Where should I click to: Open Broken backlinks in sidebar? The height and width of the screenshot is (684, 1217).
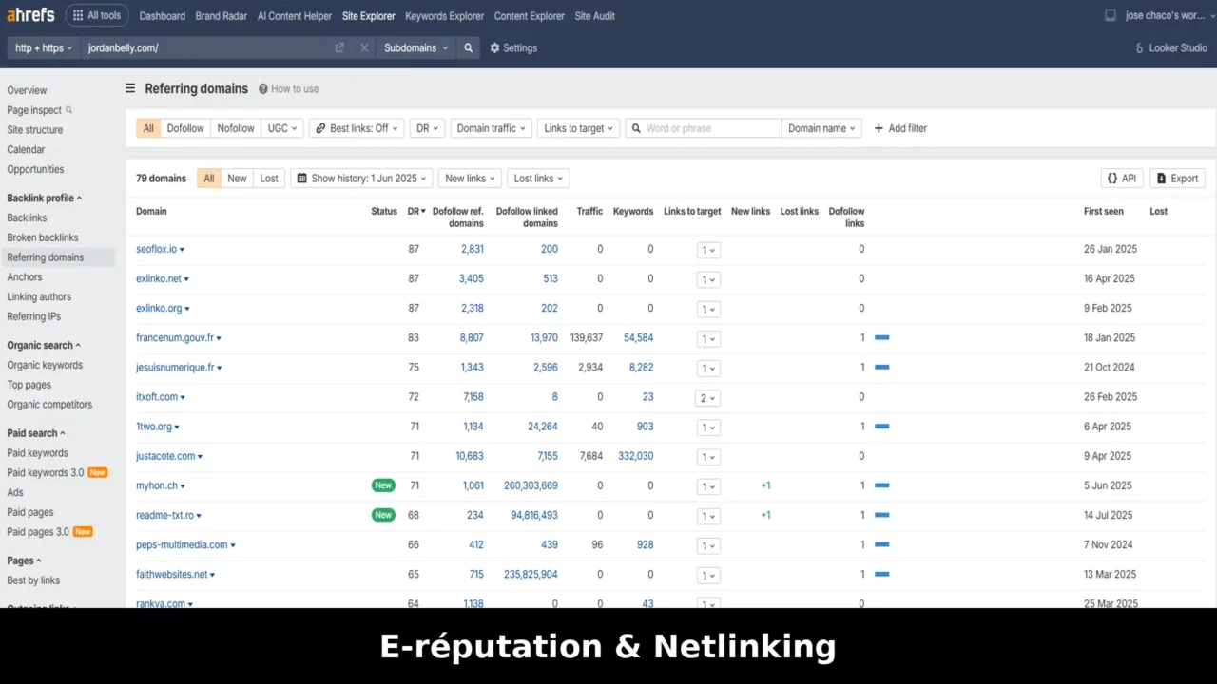[x=43, y=237]
